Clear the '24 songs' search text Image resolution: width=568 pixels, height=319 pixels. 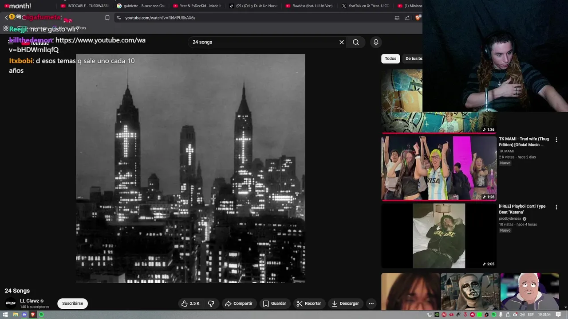pyautogui.click(x=342, y=42)
